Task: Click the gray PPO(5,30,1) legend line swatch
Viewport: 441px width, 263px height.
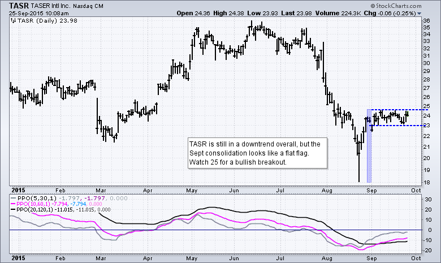Action: 13,199
